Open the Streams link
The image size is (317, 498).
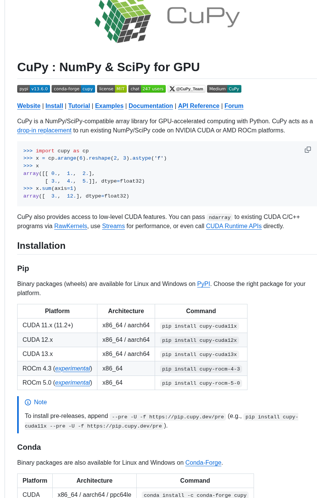coord(113,226)
